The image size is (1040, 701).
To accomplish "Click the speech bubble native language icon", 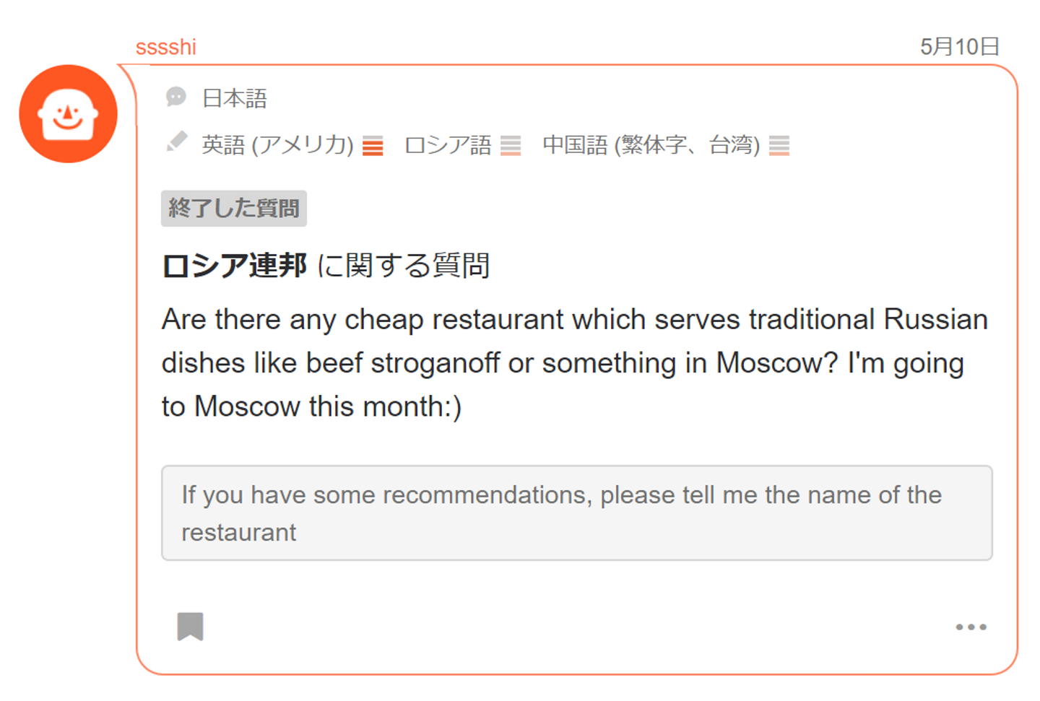I will click(175, 97).
